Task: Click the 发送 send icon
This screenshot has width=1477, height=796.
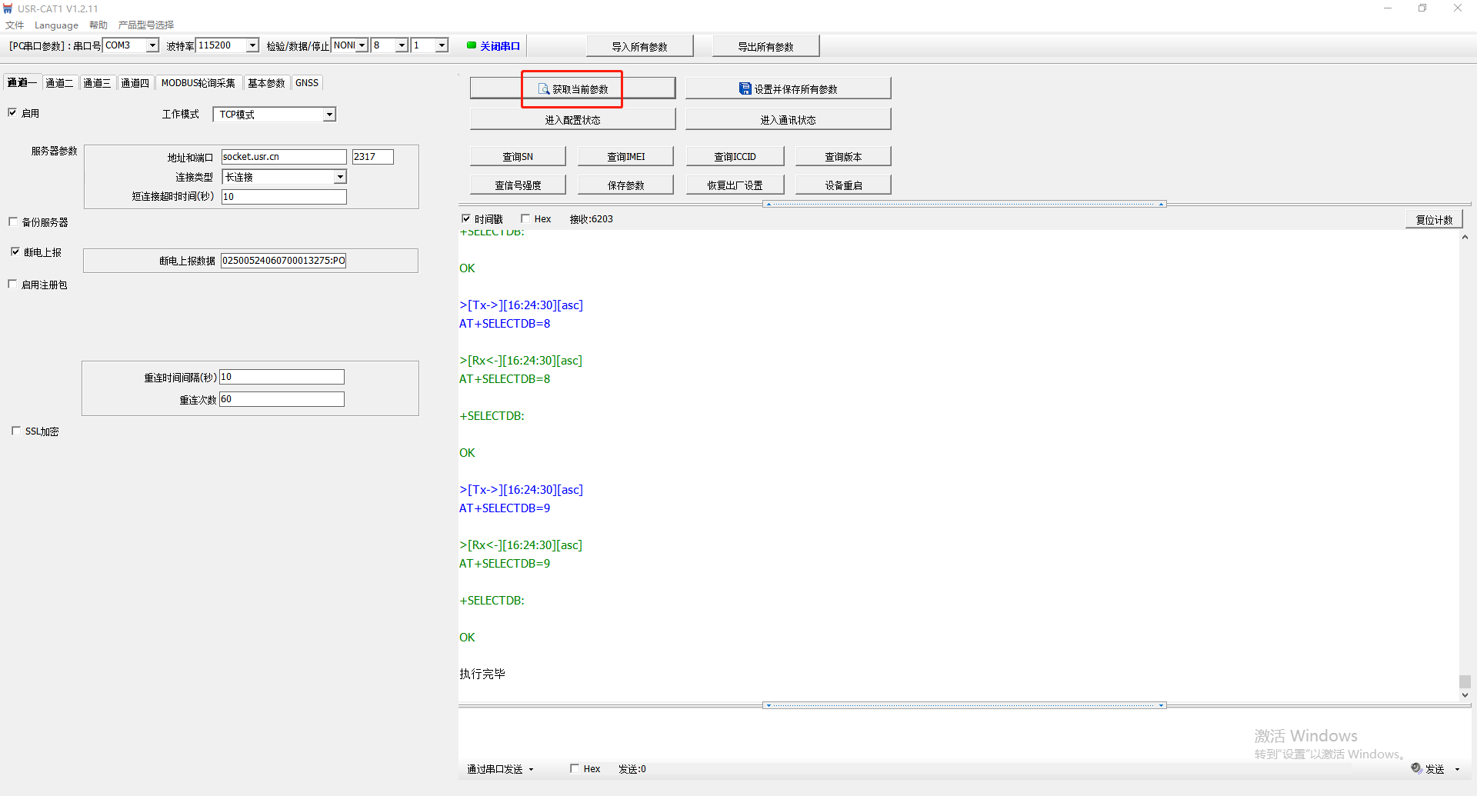Action: 1416,768
